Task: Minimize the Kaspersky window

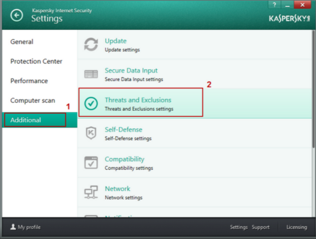Action: point(287,5)
